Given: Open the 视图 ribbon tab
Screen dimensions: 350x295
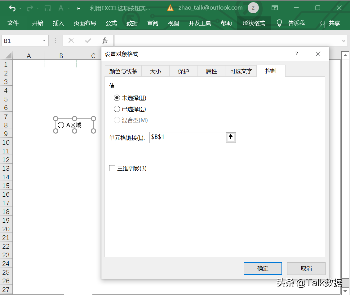Looking at the screenshot, I should (173, 23).
